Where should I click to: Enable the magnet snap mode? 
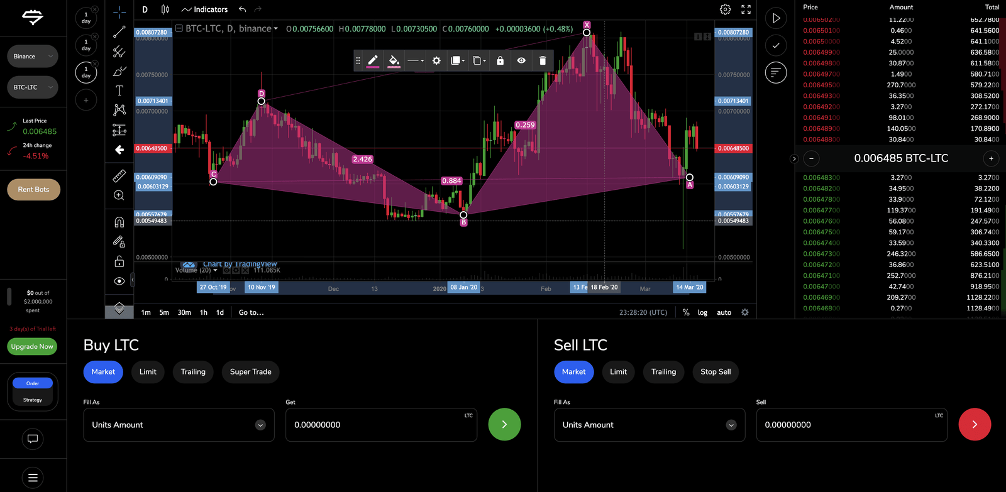119,222
